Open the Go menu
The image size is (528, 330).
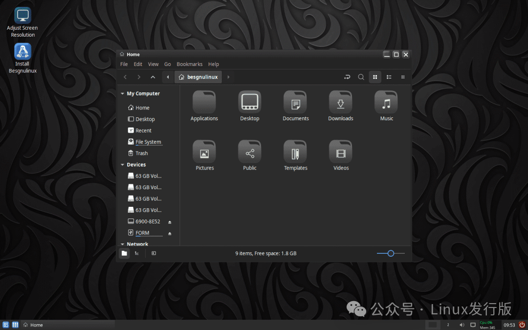click(x=168, y=64)
